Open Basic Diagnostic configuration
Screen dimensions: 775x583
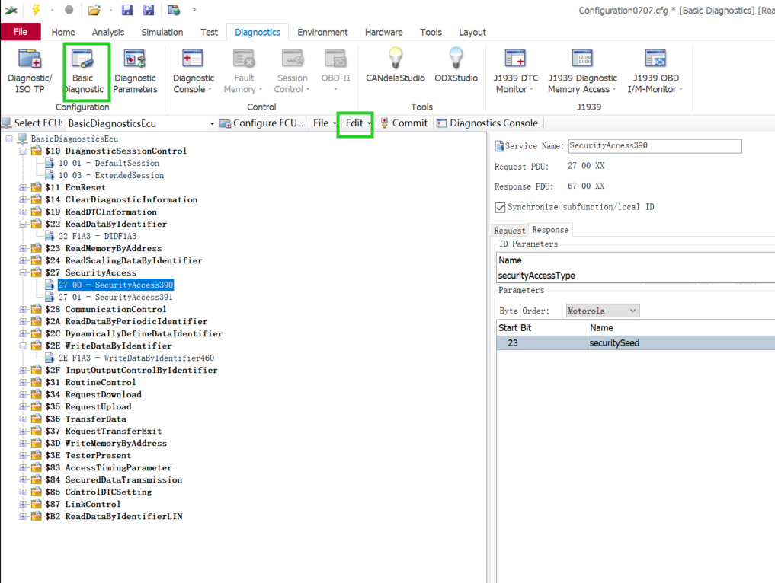point(83,71)
